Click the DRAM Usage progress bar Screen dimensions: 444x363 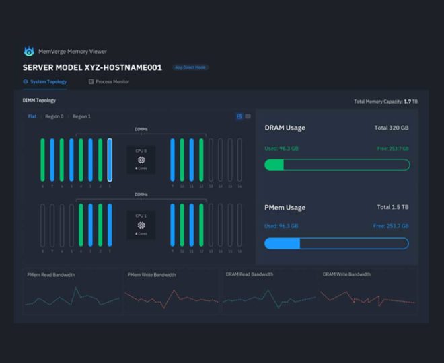click(337, 165)
